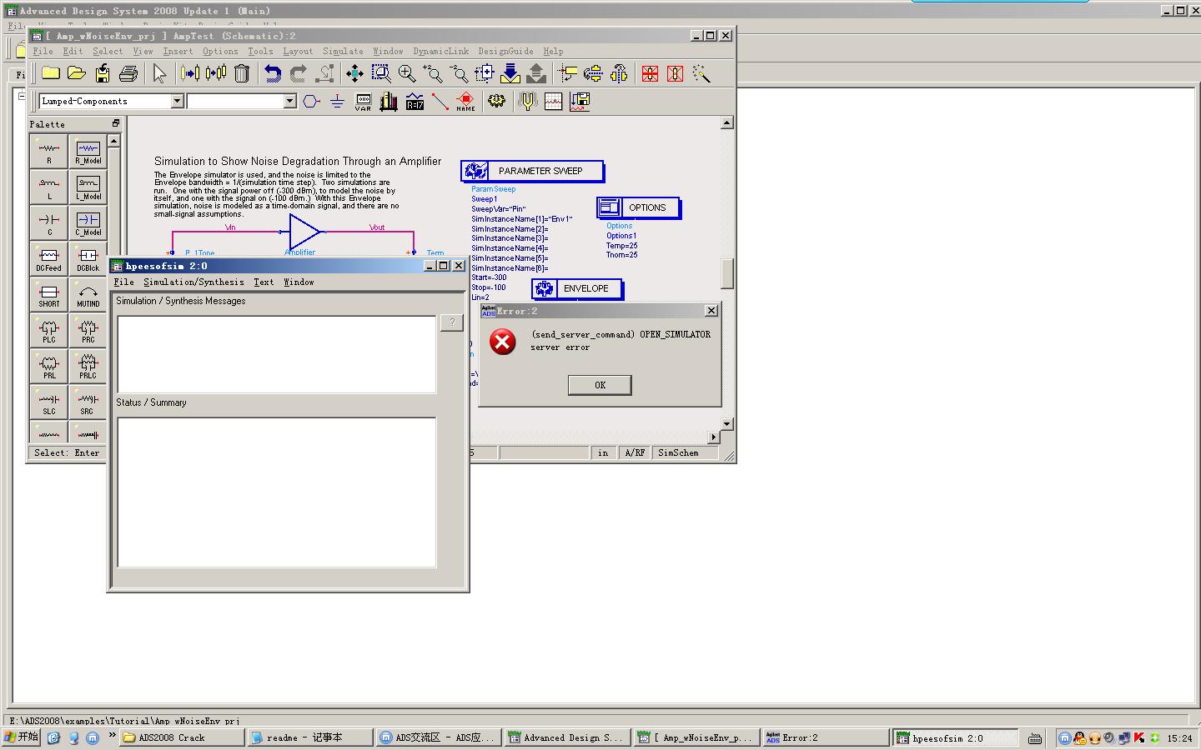Save the current design with the disk icon
The width and height of the screenshot is (1201, 750).
click(103, 73)
